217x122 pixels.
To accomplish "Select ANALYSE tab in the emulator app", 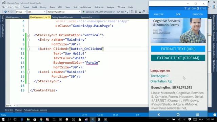I will pyautogui.click(x=159, y=14).
